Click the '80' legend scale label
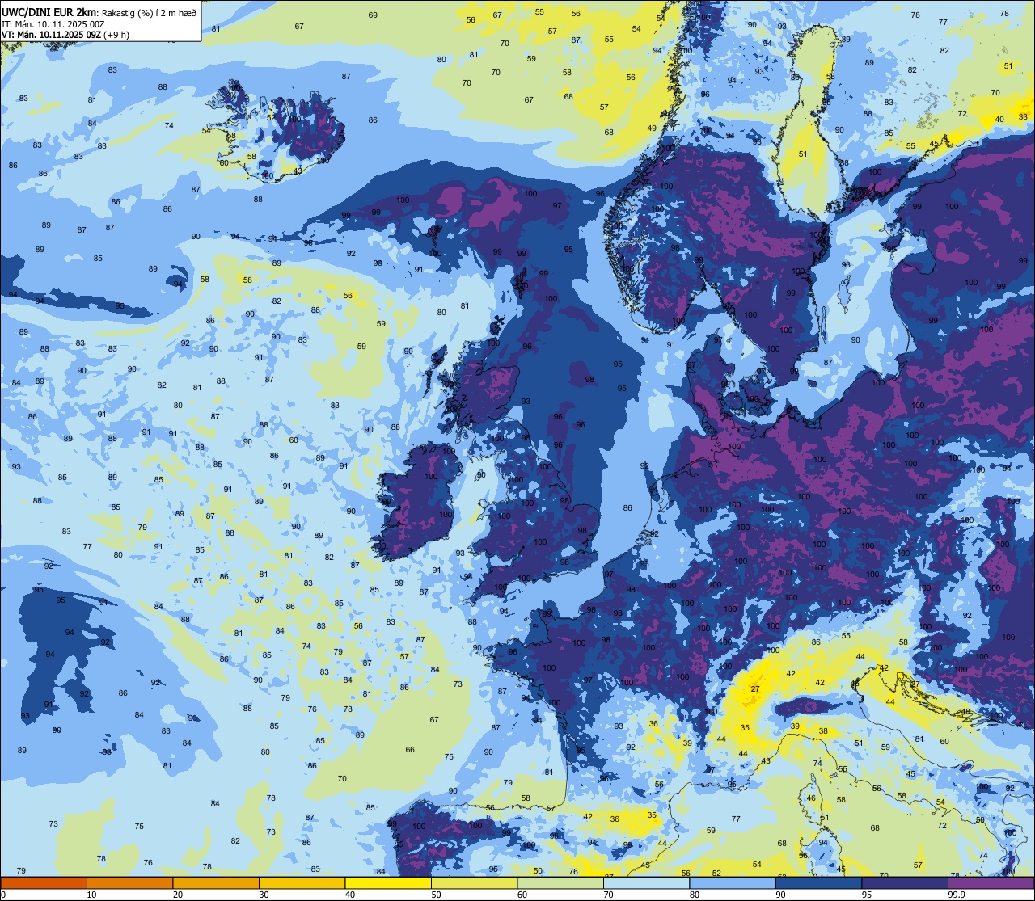 tap(695, 895)
